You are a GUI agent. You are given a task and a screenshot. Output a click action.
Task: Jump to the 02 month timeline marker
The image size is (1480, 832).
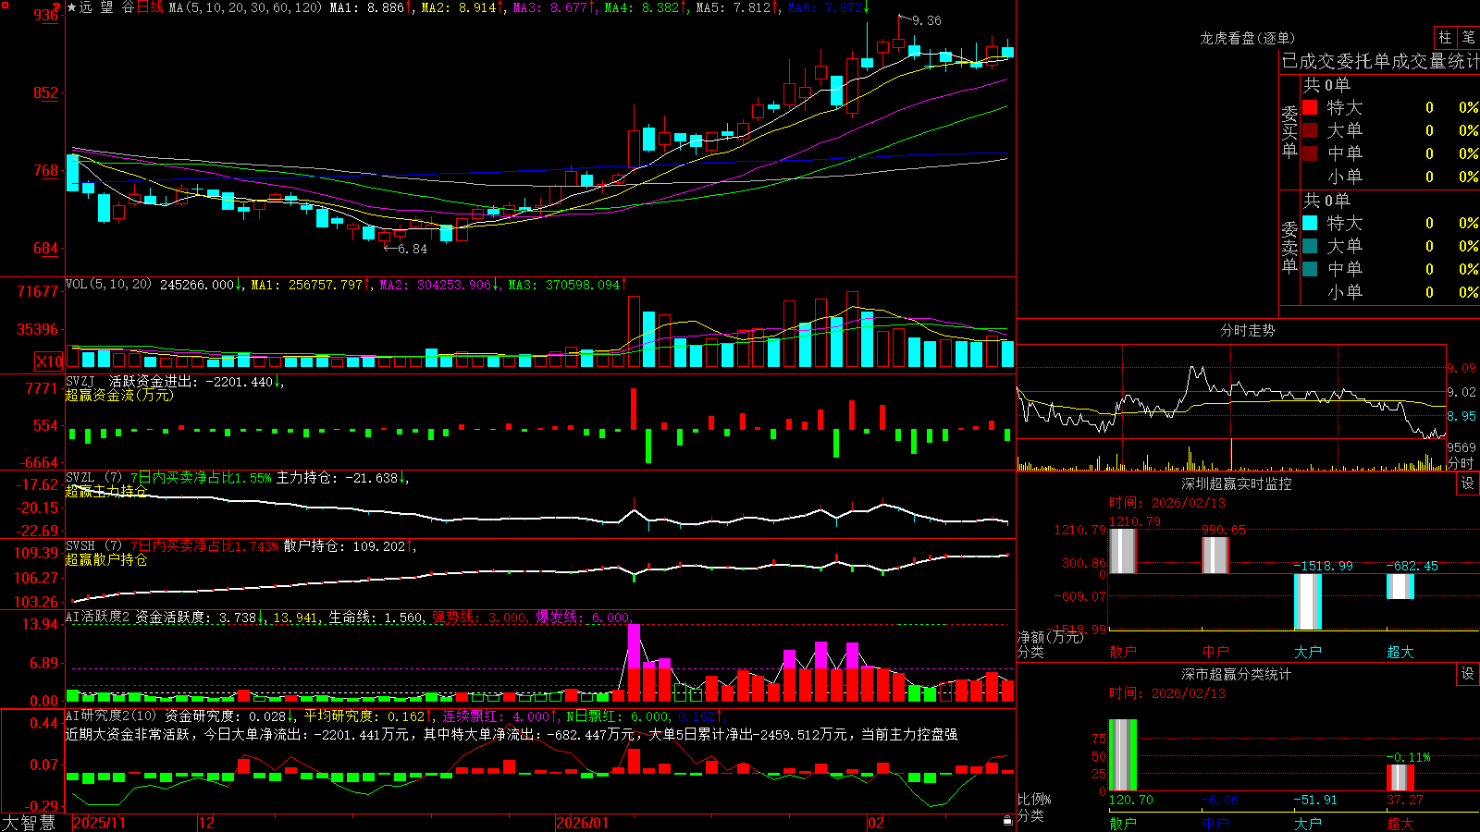pos(876,823)
